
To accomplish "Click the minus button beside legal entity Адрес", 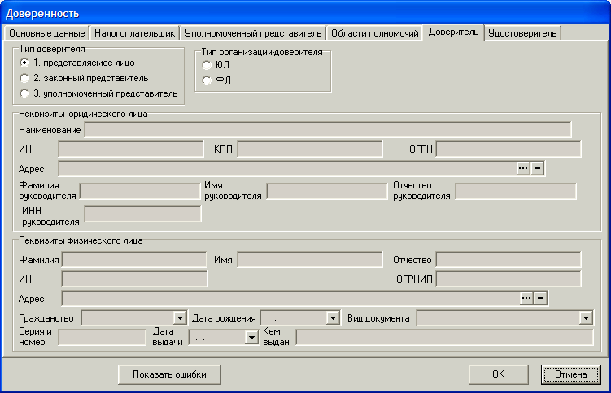I will (537, 168).
